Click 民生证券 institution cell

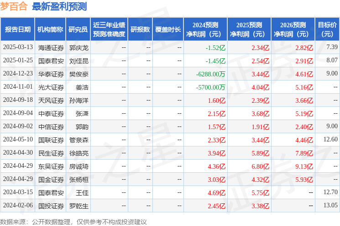click(x=51, y=153)
